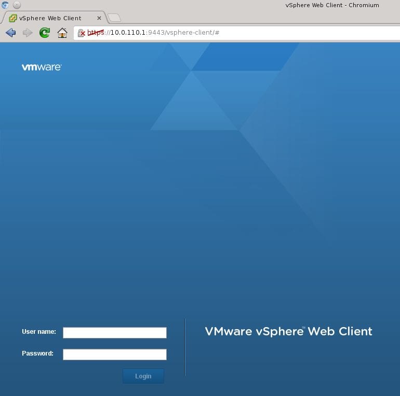Click the vSphere tab favicon
Image resolution: width=400 pixels, height=396 pixels.
click(13, 18)
